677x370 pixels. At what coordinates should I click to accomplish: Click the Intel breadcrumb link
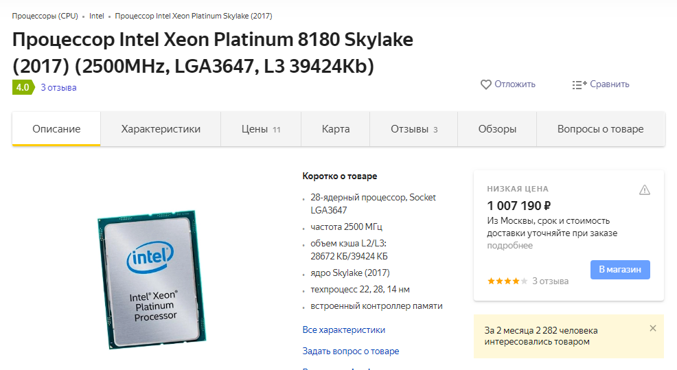[x=96, y=16]
